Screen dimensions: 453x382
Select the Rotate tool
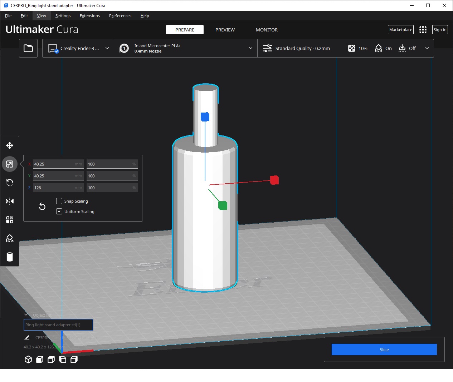10,183
